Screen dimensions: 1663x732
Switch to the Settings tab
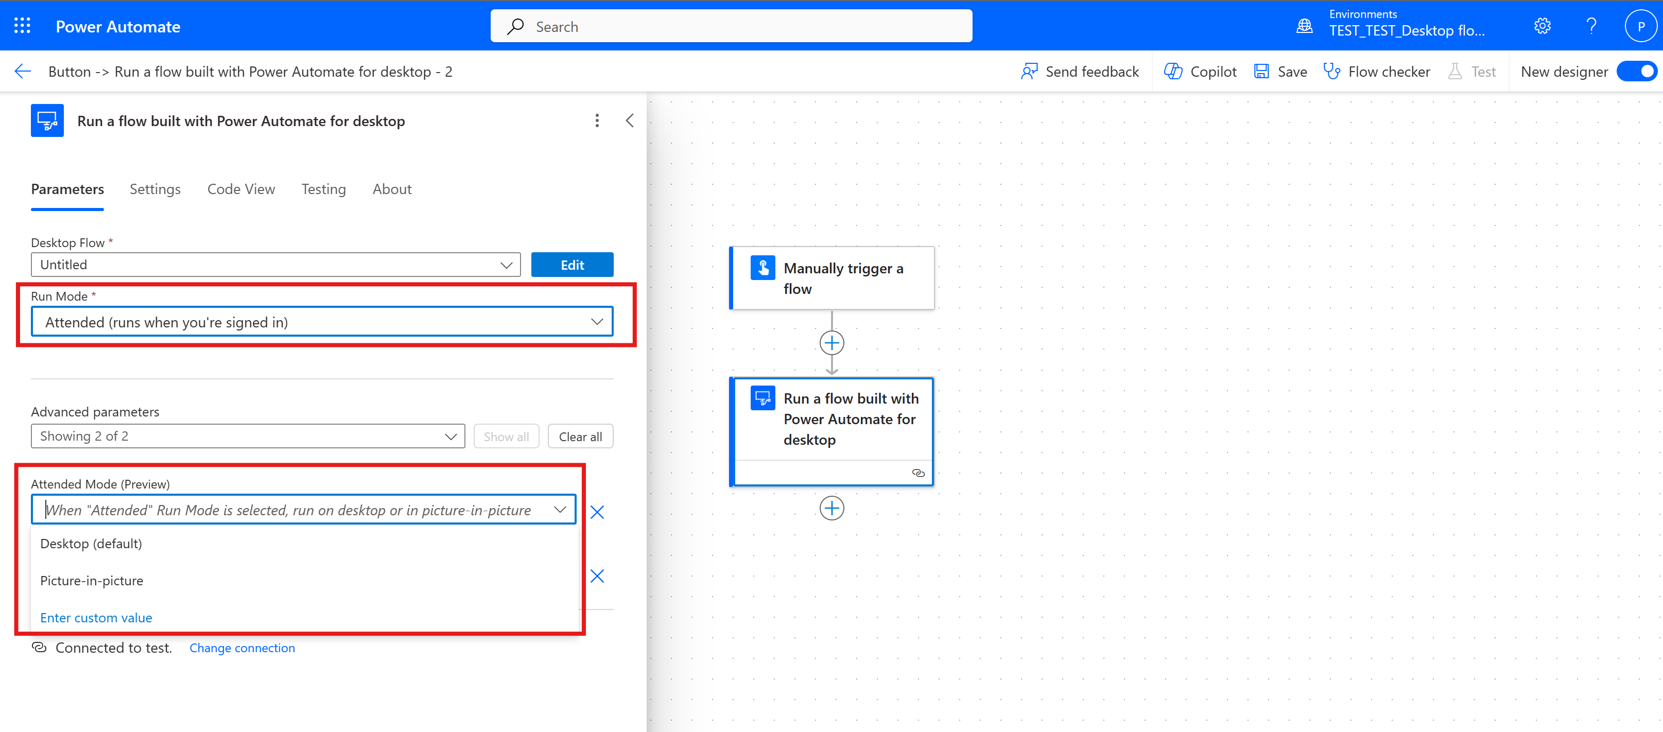(x=154, y=189)
